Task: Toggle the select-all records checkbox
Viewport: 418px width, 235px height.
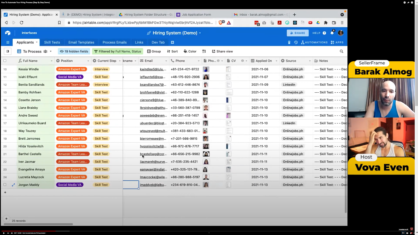Action: 5,61
